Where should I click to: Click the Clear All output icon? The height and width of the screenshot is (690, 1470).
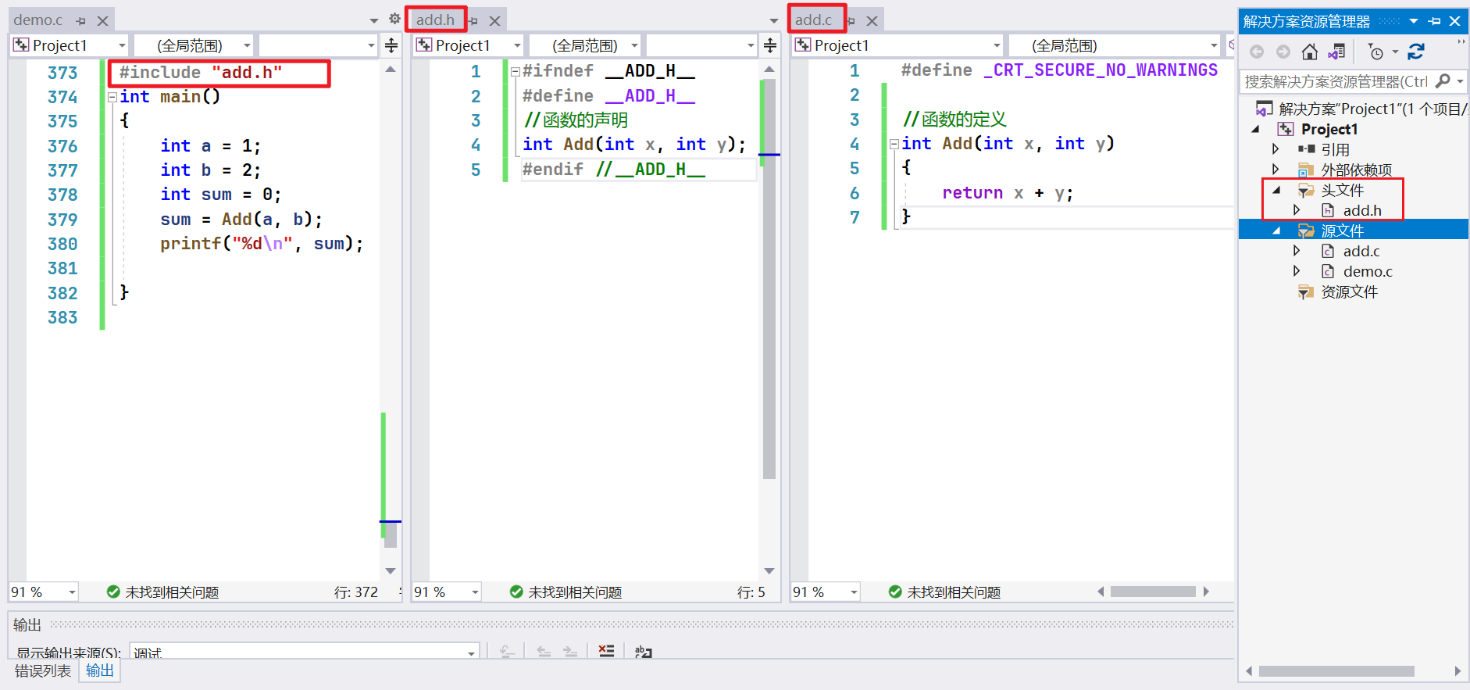click(606, 651)
